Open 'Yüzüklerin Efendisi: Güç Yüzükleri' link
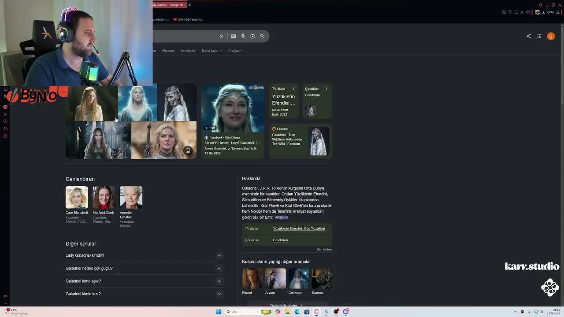564x317 pixels. (299, 229)
